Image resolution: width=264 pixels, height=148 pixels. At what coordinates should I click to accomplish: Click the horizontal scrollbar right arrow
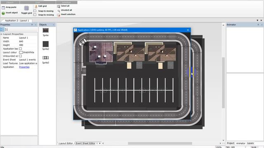(x=220, y=143)
